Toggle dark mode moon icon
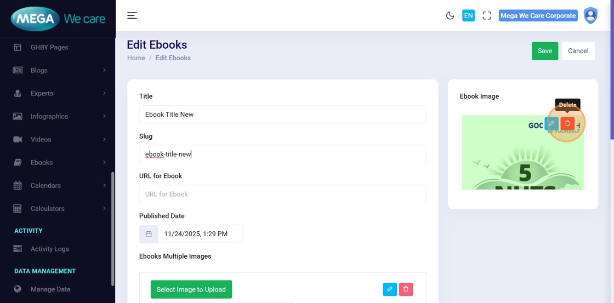Viewport: 614px width, 303px height. (450, 16)
